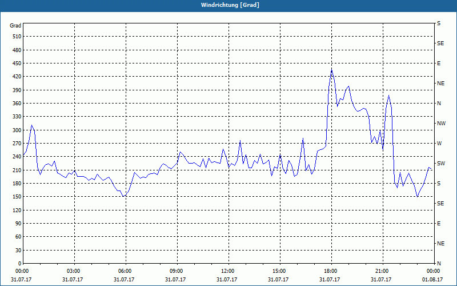457x286 pixels.
Task: Click the 210 axis label
Action: [17, 170]
